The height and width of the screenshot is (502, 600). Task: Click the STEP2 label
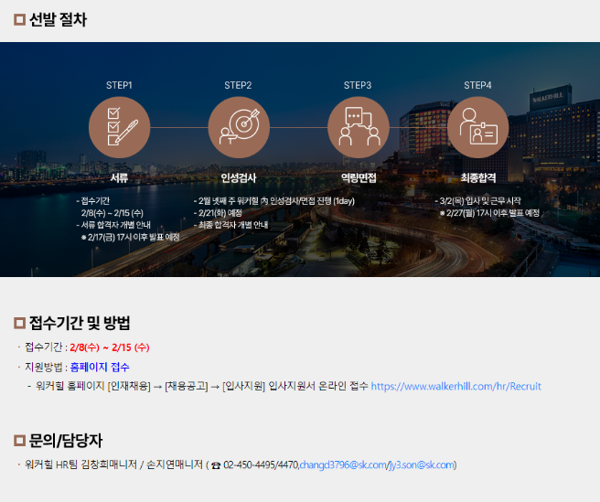click(238, 85)
